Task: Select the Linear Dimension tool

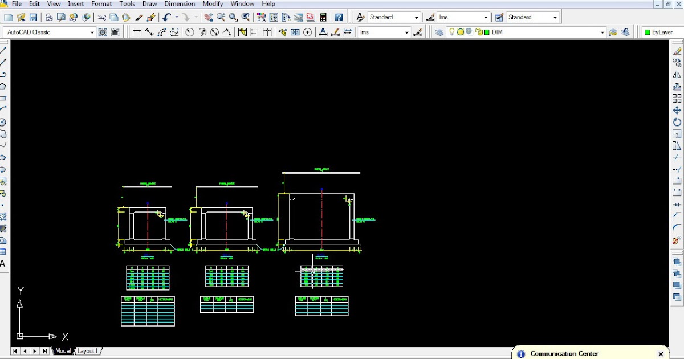Action: [x=137, y=32]
